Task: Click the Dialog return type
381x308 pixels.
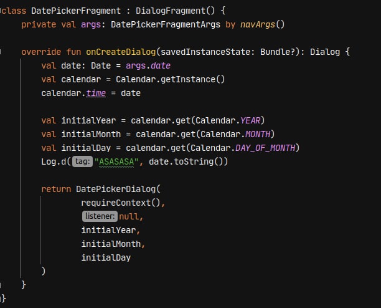Action: click(x=324, y=52)
